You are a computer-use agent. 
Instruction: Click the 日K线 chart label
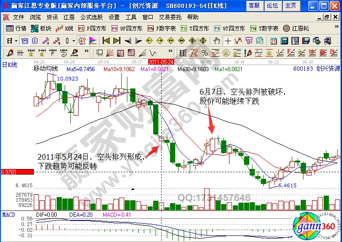pyautogui.click(x=9, y=65)
